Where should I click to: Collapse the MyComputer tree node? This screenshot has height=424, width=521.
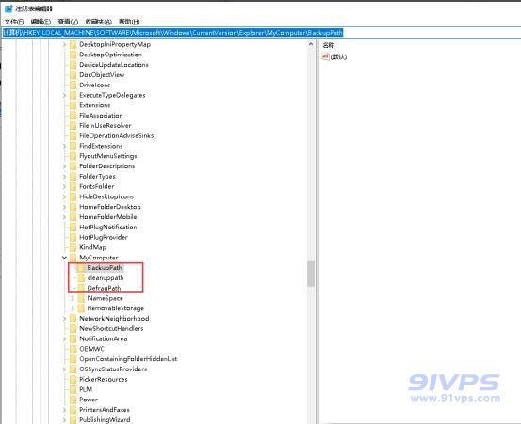click(x=64, y=258)
